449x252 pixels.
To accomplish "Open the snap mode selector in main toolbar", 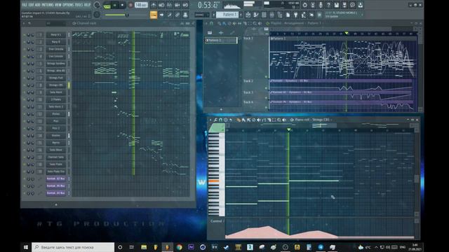I will point(201,15).
